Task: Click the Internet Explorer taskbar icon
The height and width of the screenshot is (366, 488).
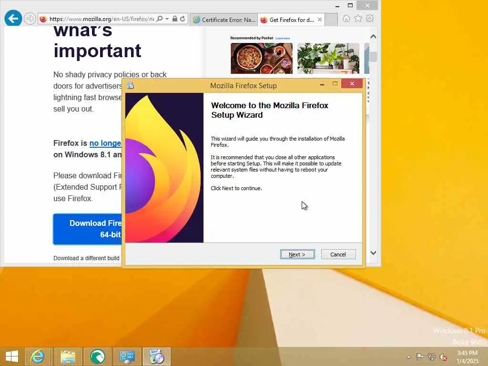Action: coord(37,356)
